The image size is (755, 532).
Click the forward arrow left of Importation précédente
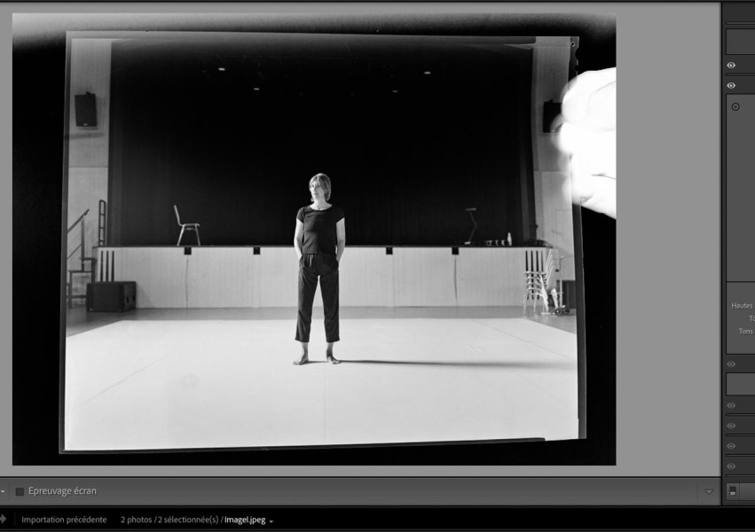click(x=3, y=520)
